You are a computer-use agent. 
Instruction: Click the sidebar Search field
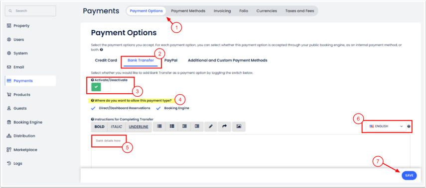(x=30, y=11)
